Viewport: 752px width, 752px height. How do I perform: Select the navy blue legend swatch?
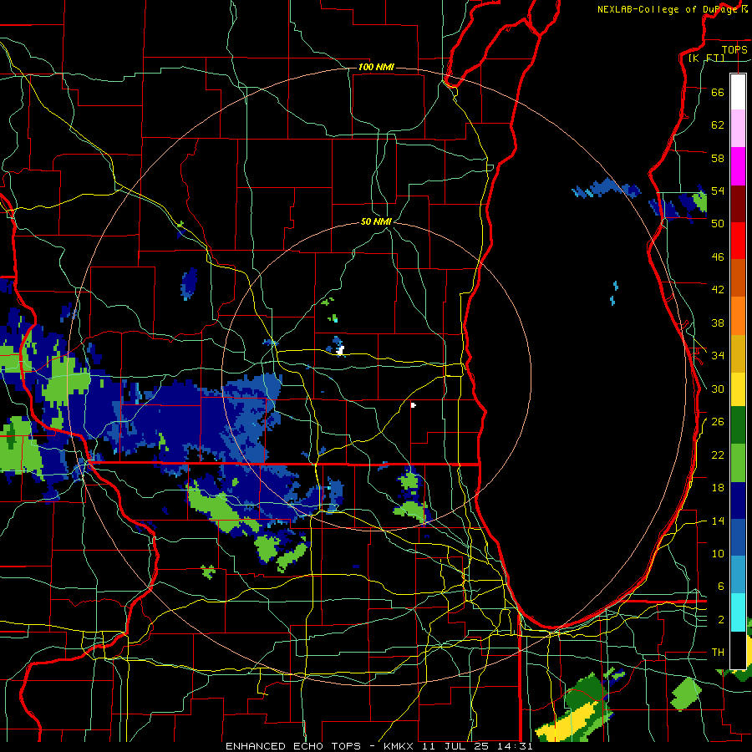click(738, 500)
